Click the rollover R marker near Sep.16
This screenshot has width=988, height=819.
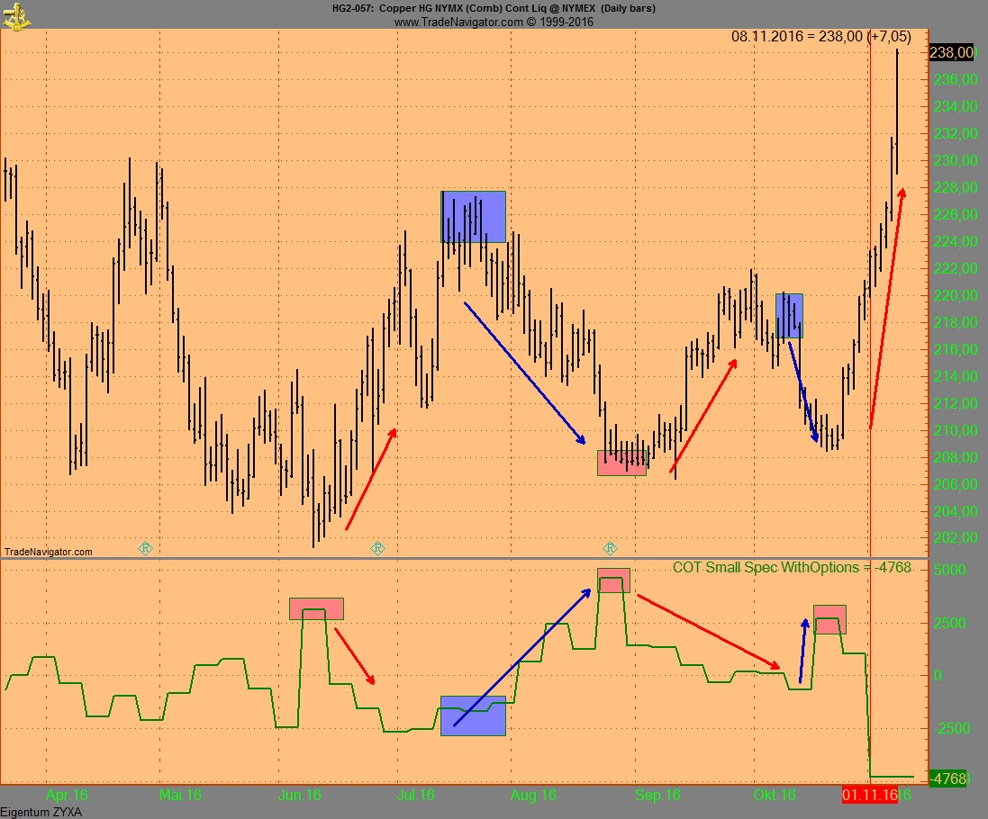(611, 547)
